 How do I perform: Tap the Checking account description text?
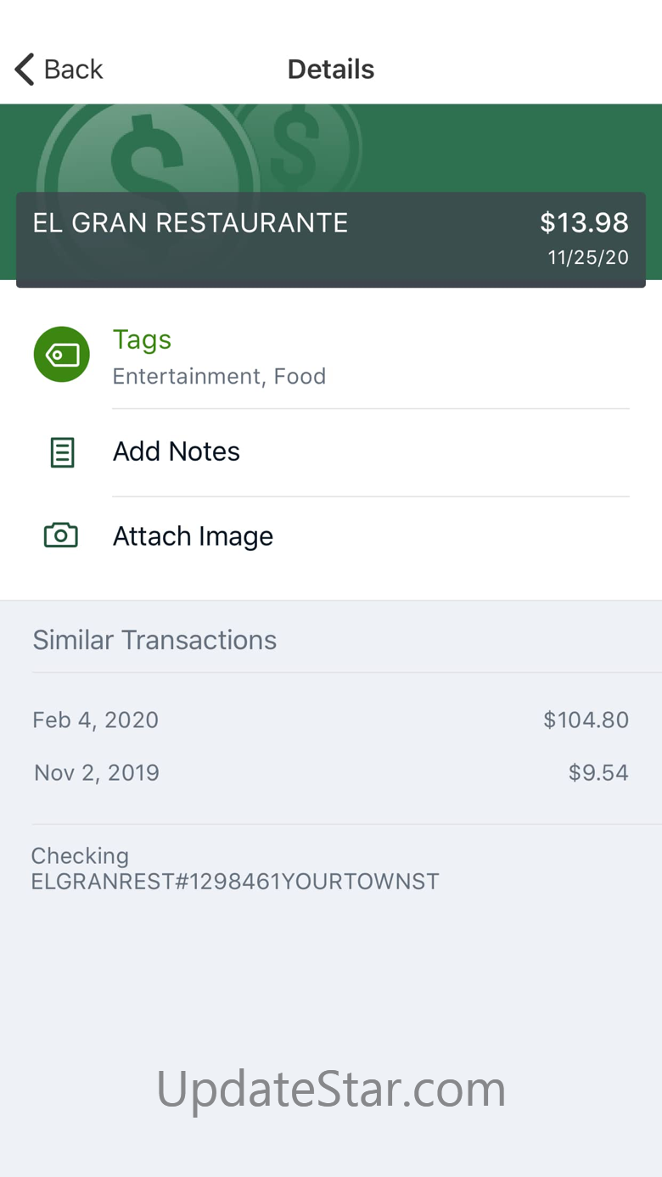click(235, 869)
